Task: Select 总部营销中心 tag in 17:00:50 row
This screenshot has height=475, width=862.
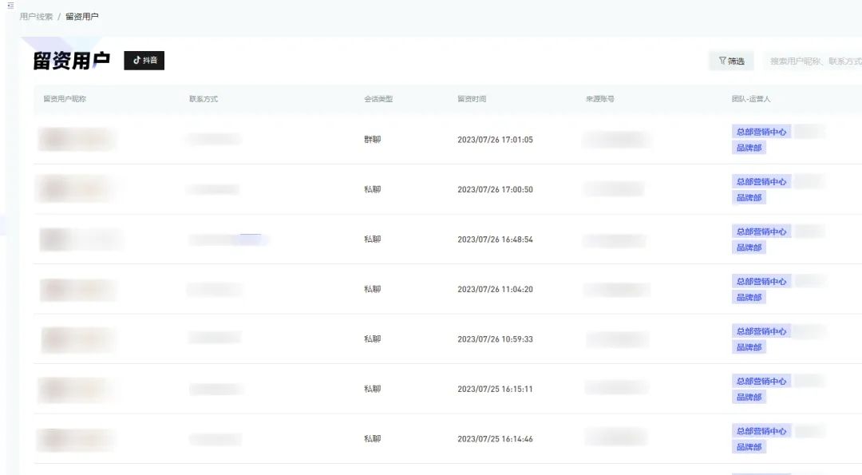Action: pyautogui.click(x=761, y=182)
